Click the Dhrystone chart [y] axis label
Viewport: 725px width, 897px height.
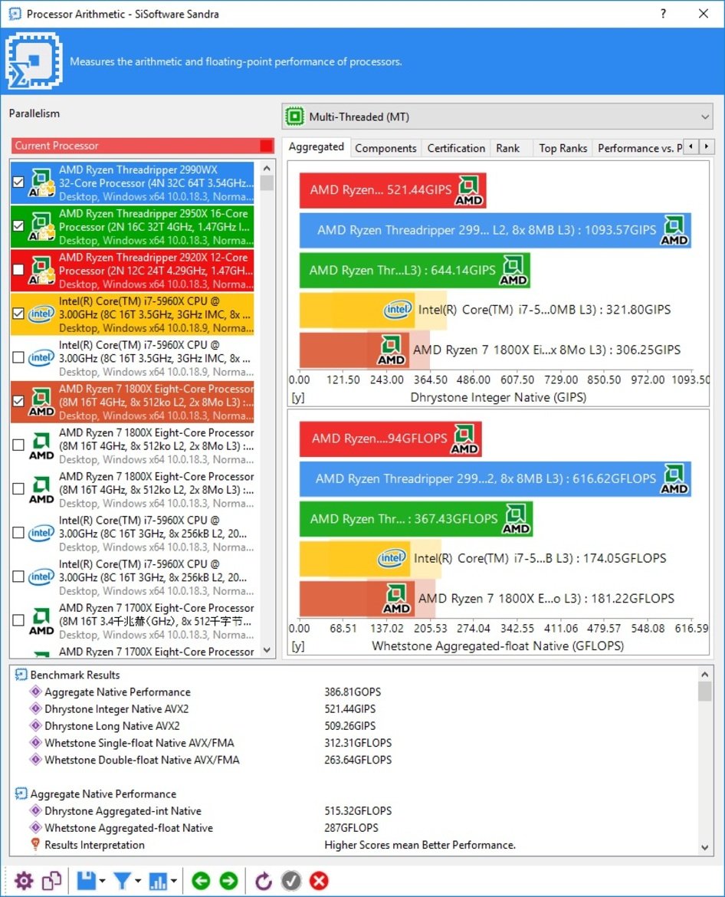tap(298, 398)
